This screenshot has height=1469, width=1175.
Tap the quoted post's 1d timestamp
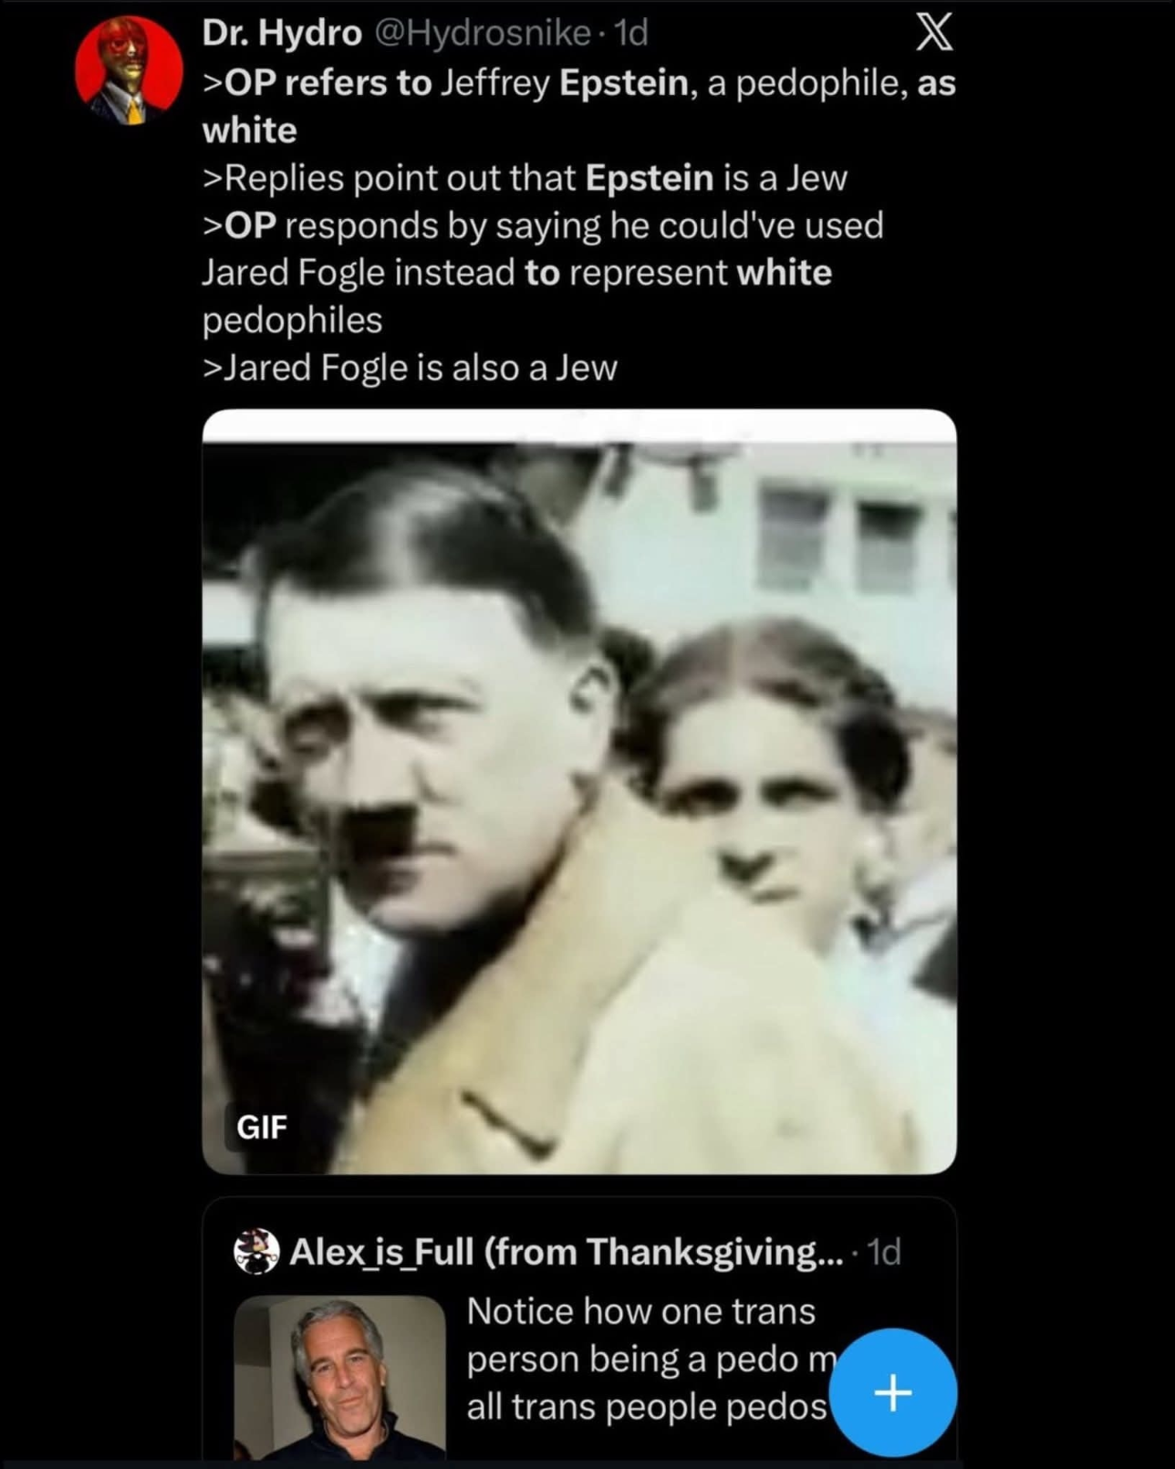click(883, 1252)
